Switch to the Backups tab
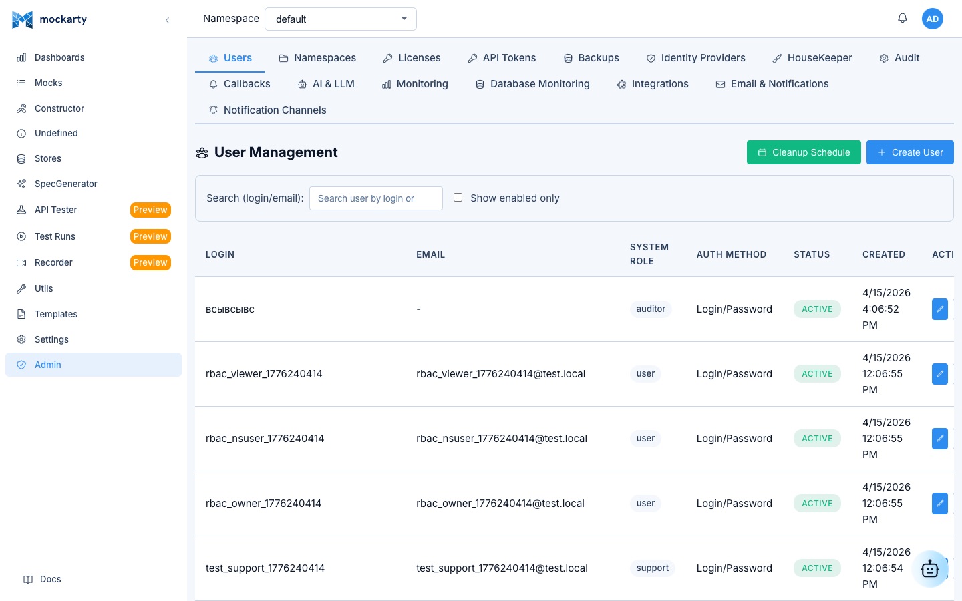Screen dimensions: 962x601 591,58
